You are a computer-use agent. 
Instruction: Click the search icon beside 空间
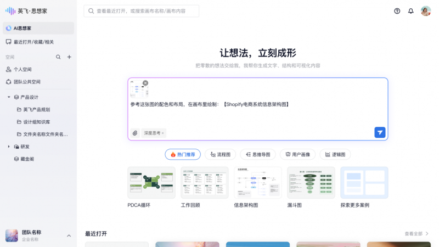(x=58, y=57)
